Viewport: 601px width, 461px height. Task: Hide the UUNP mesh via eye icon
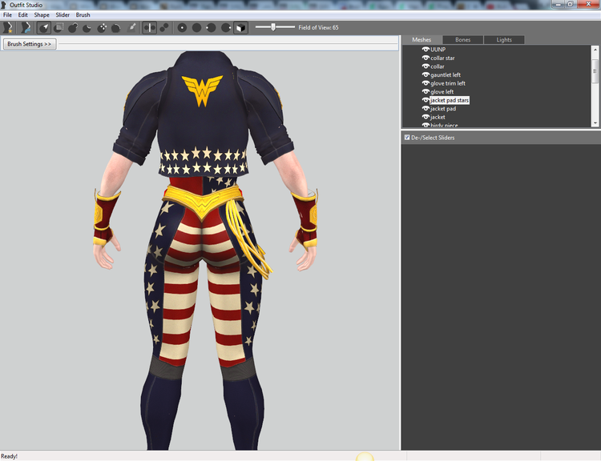(426, 50)
